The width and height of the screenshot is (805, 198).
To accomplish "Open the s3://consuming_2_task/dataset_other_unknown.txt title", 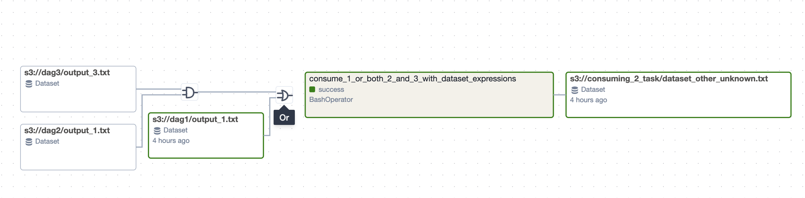I will [669, 79].
